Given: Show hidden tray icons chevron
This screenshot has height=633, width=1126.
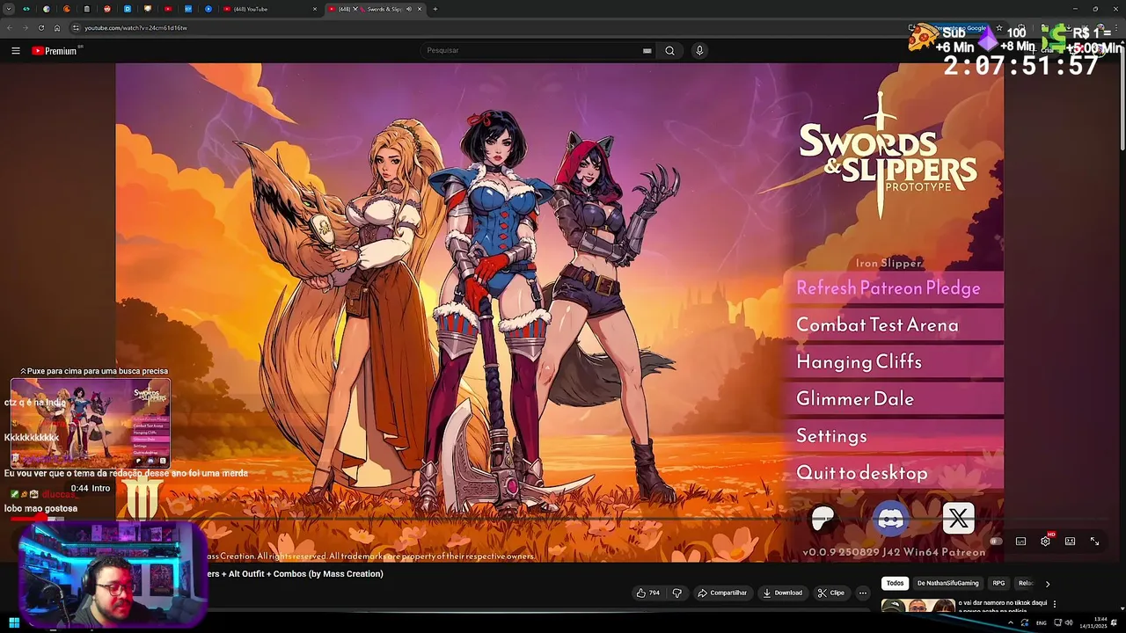Looking at the screenshot, I should click(1010, 623).
